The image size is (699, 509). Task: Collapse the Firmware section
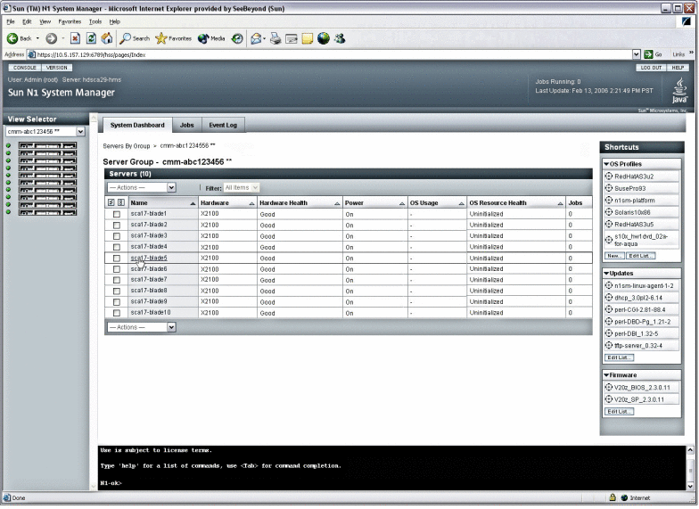point(606,375)
